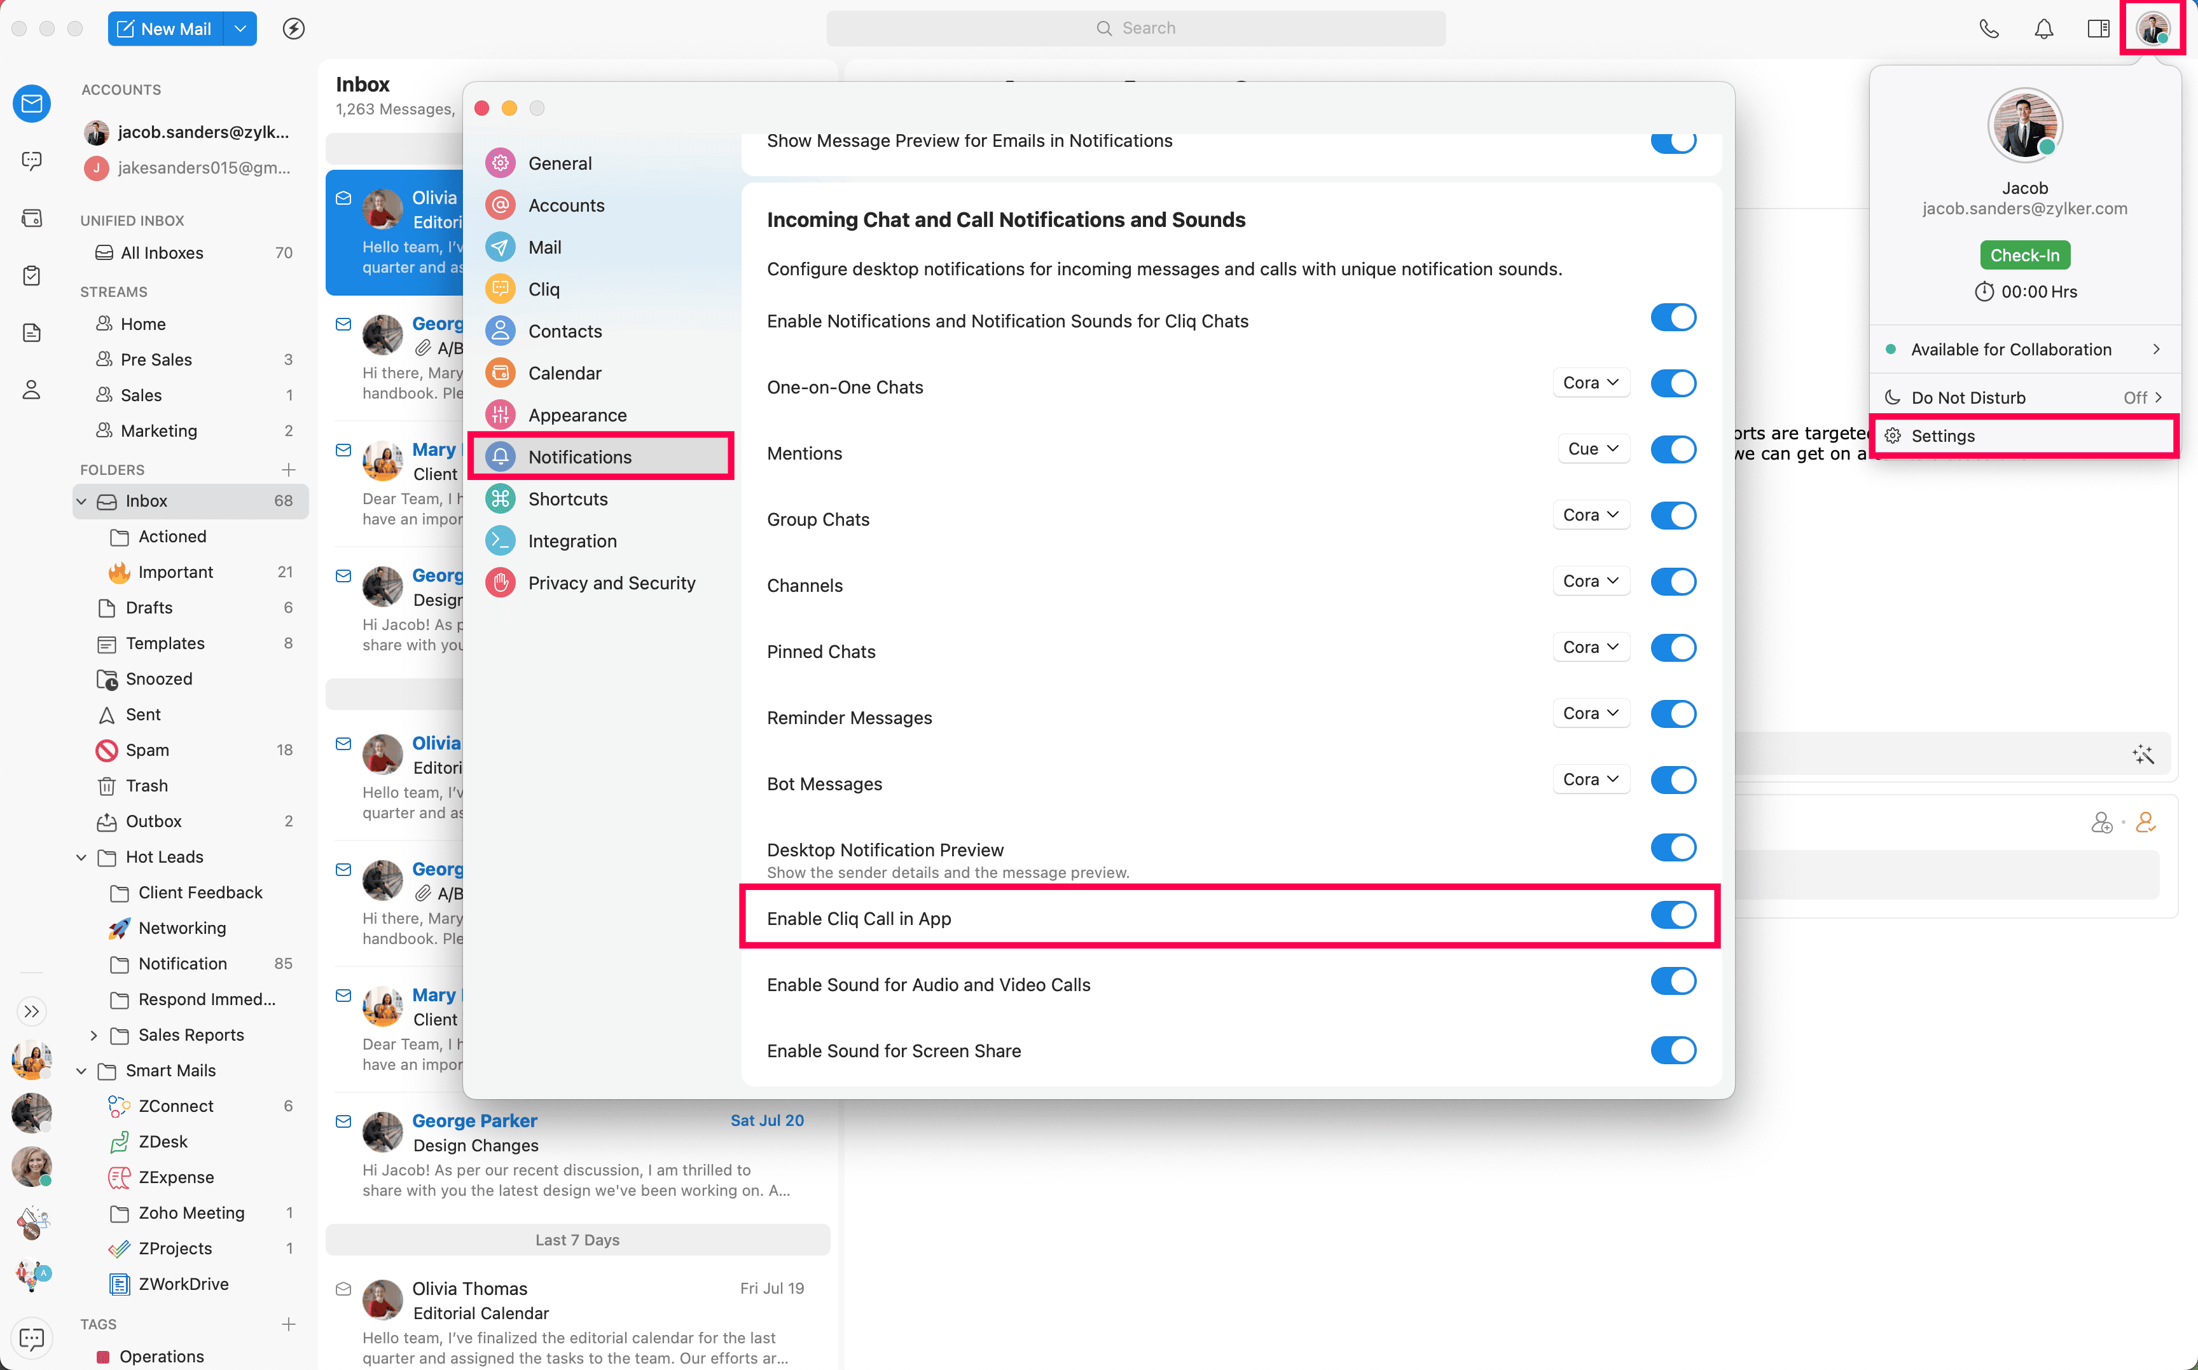Turn off Enable Sound for Screen Share
Screen dimensions: 2198x1370
[x=1672, y=1050]
